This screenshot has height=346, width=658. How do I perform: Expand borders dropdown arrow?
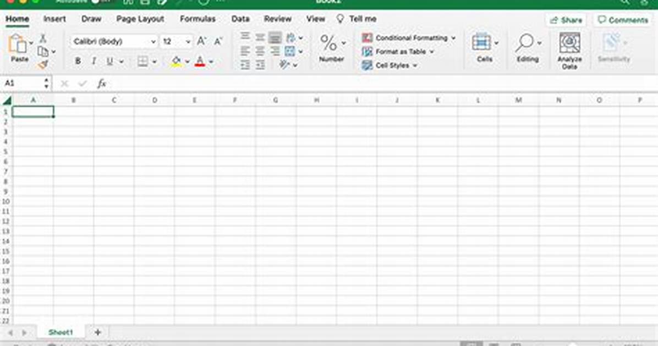(x=154, y=62)
